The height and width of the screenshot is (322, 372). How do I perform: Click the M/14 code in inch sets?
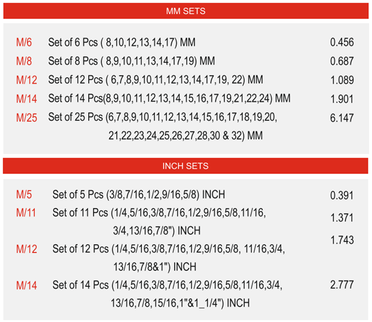click(x=27, y=286)
